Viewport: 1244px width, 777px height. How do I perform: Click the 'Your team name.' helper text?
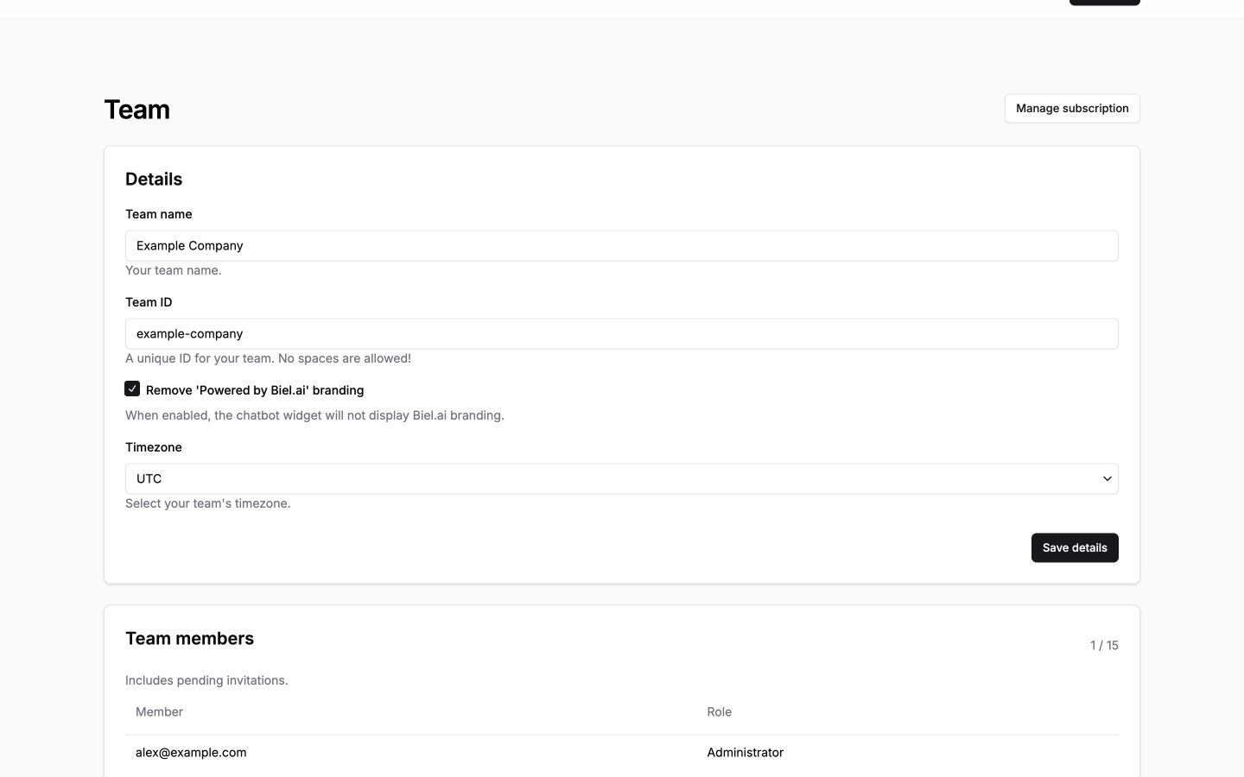point(174,270)
